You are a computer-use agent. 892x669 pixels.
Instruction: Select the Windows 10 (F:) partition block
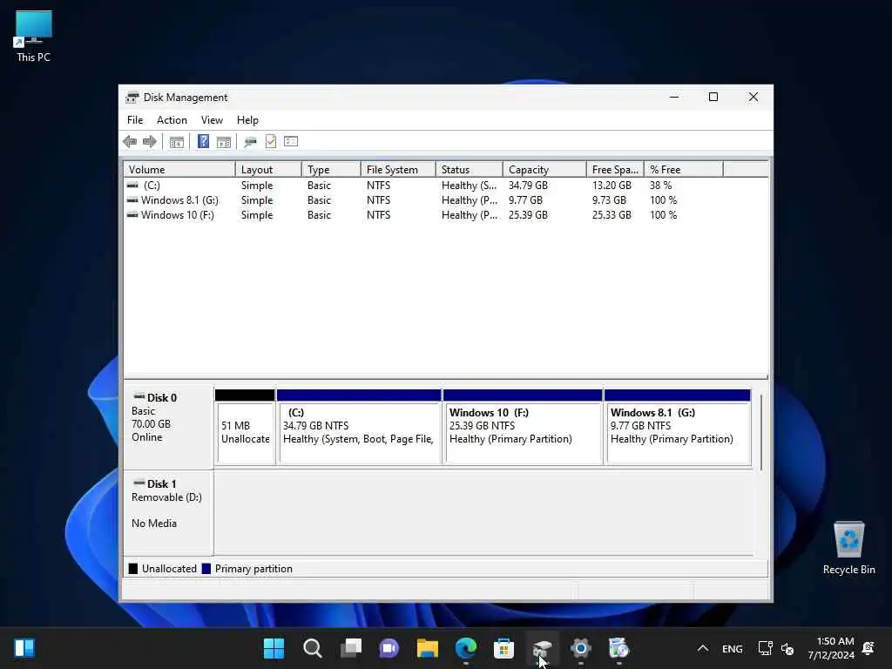pyautogui.click(x=523, y=427)
